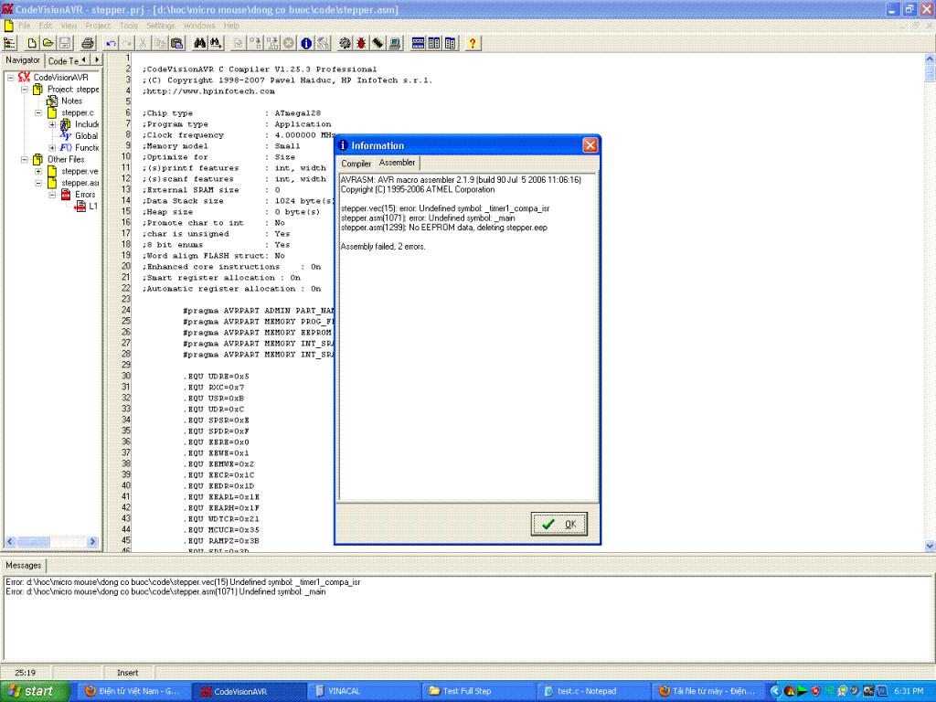Open Test Full Step folder taskbar item
Screen dimensions: 936x702
pos(477,691)
